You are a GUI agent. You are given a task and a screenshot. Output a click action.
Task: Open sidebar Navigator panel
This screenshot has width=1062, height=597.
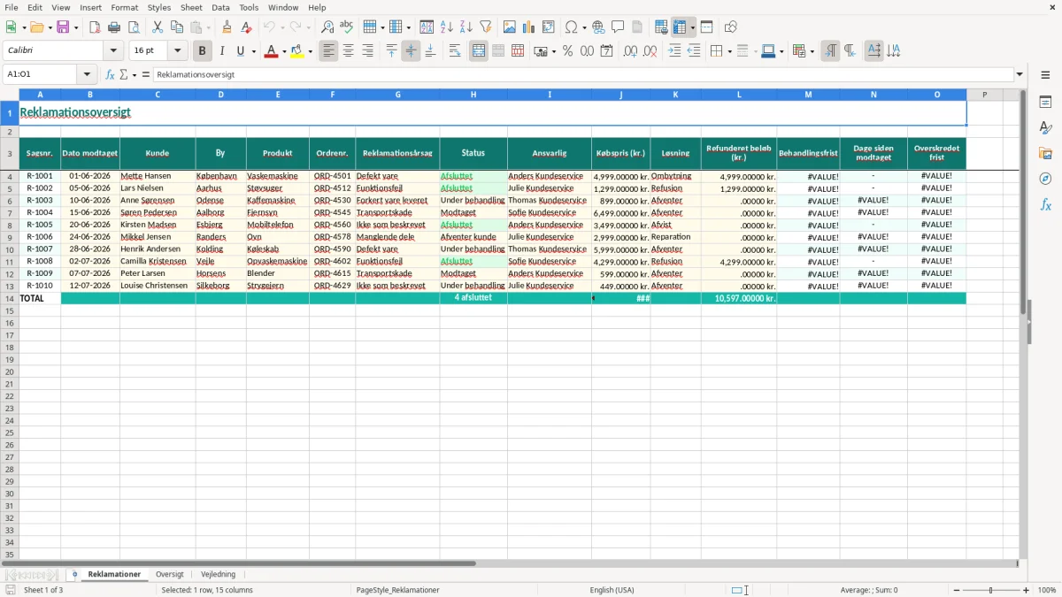tap(1045, 179)
